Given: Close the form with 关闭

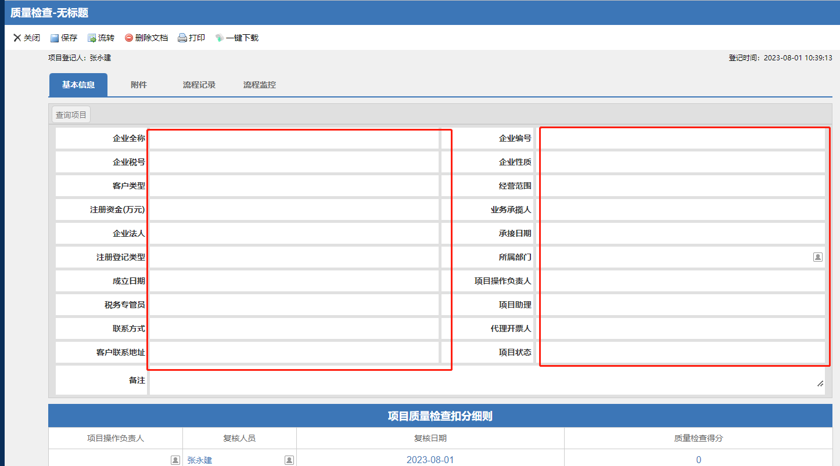Looking at the screenshot, I should click(27, 38).
